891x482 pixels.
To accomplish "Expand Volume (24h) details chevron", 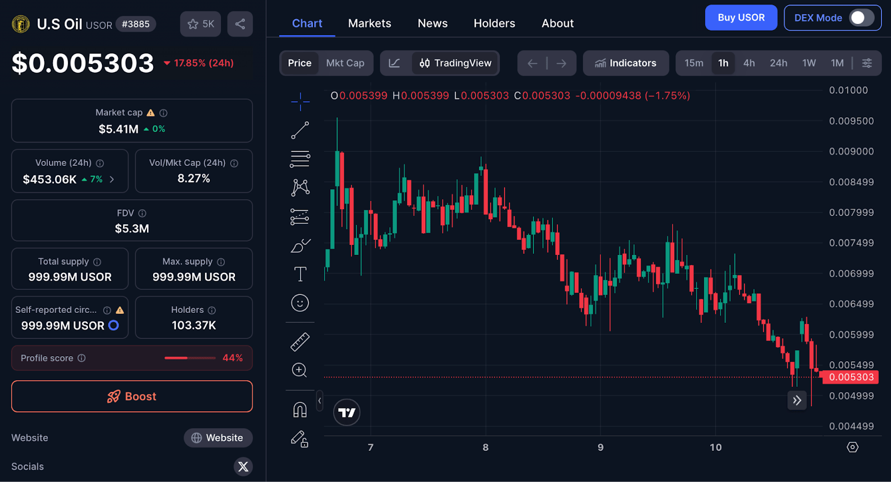I will [112, 179].
